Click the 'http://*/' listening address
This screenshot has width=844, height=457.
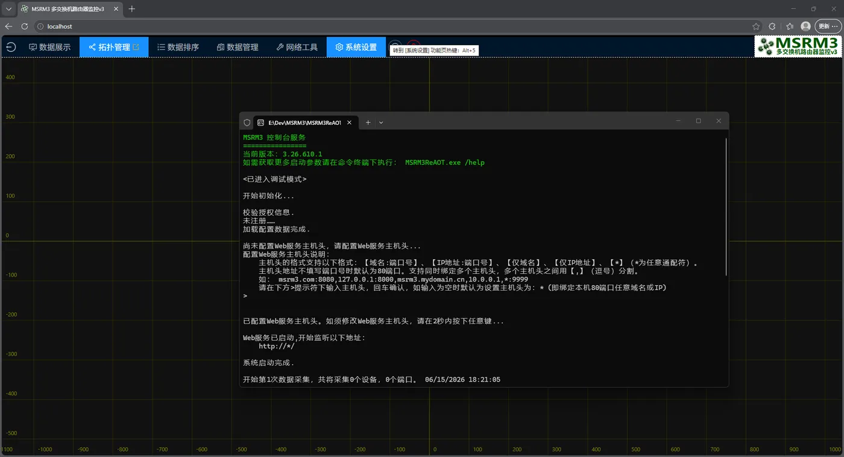click(277, 346)
